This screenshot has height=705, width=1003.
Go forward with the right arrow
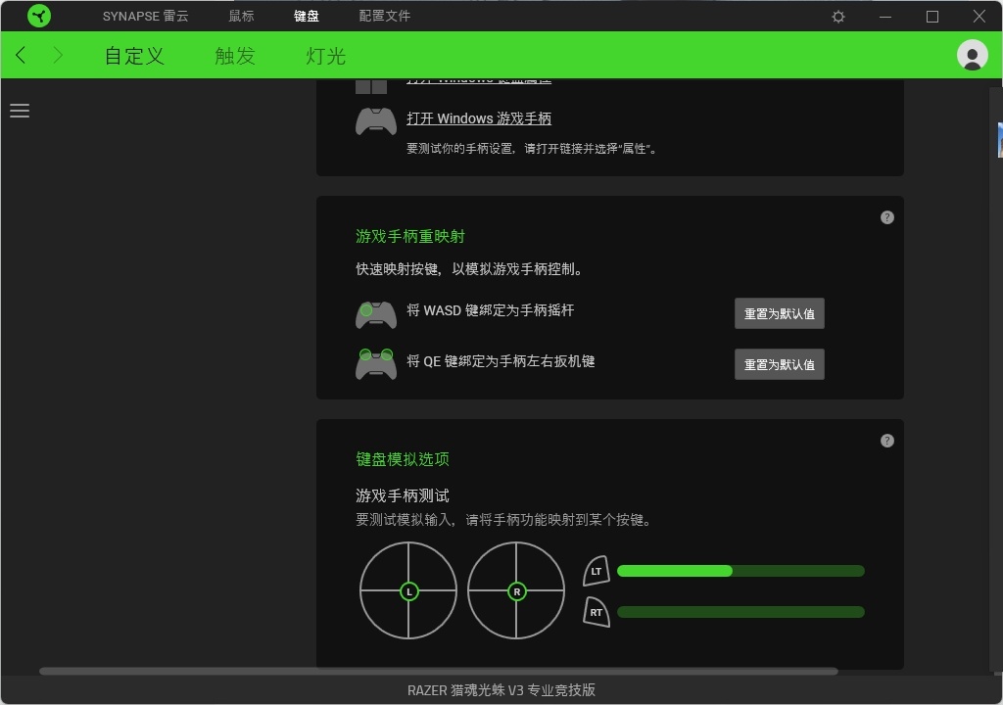pos(58,55)
